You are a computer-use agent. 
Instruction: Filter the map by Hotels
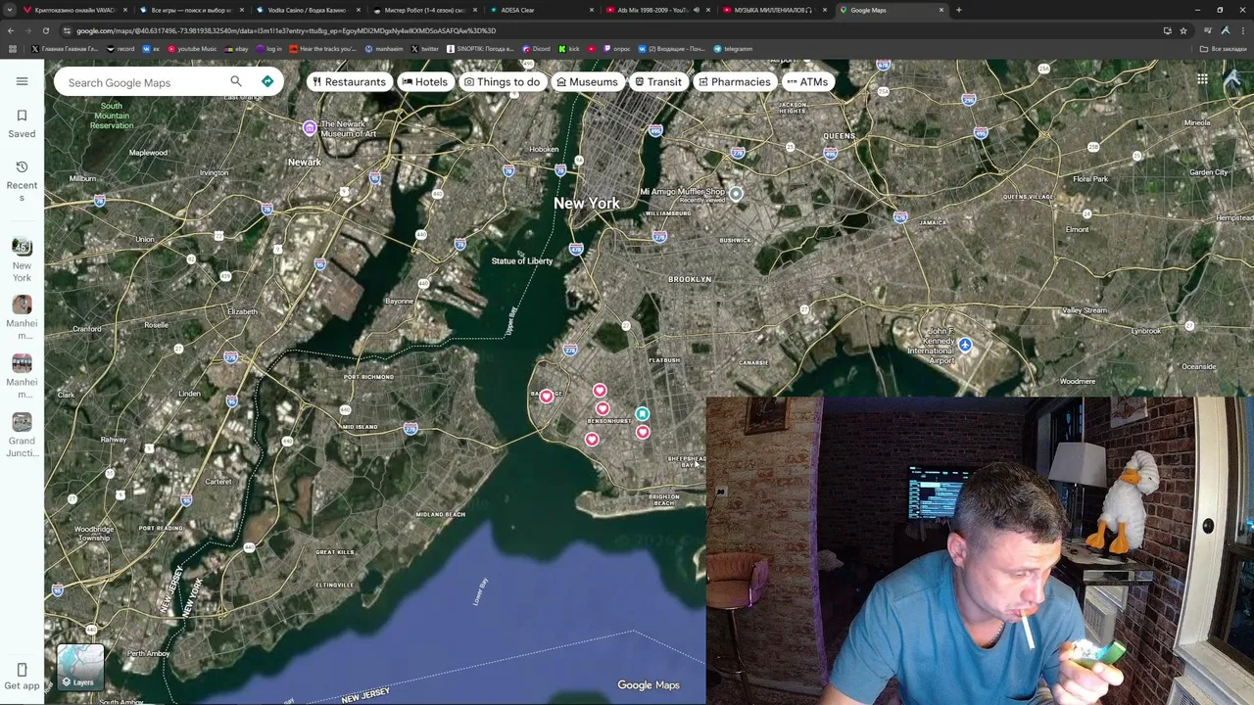pyautogui.click(x=424, y=82)
